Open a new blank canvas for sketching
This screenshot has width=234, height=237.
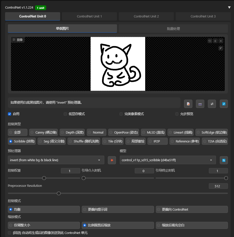[x=188, y=104]
